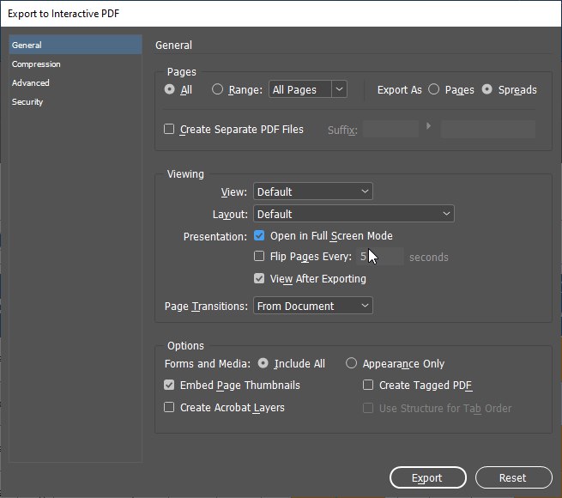Click the Export button
This screenshot has width=562, height=498.
coord(428,477)
